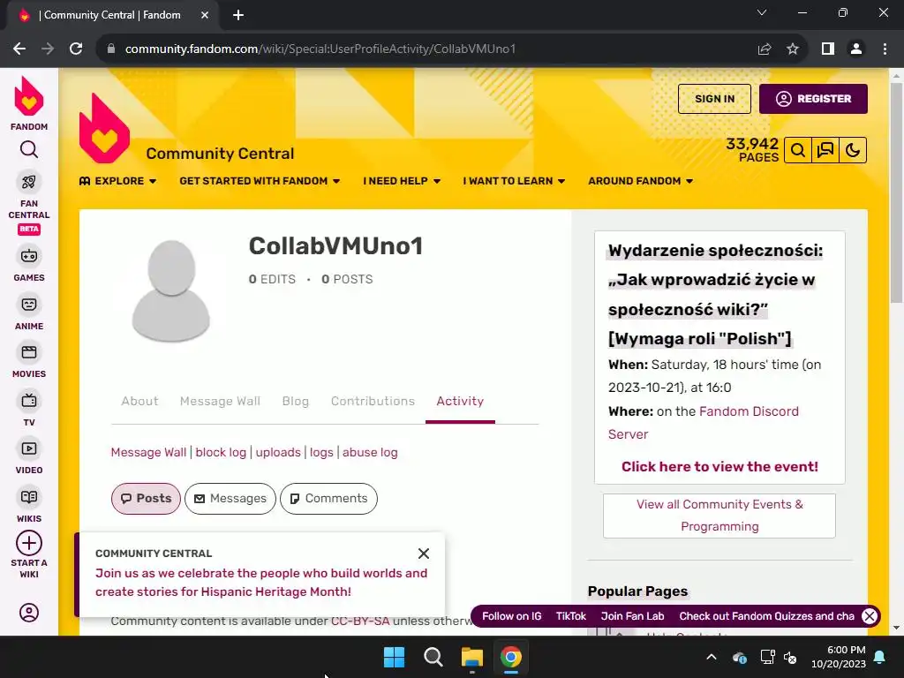Viewport: 904px width, 678px height.
Task: Click TikTok in the bottom banner
Action: tap(571, 616)
